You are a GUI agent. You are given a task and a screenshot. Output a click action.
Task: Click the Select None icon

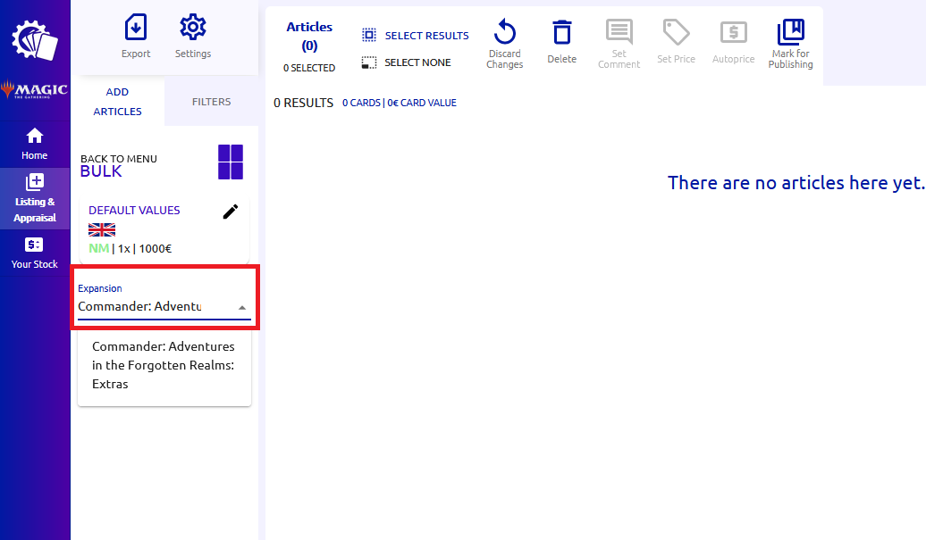coord(369,62)
